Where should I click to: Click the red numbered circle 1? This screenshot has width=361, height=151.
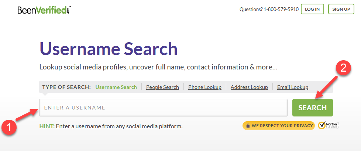click(x=9, y=127)
